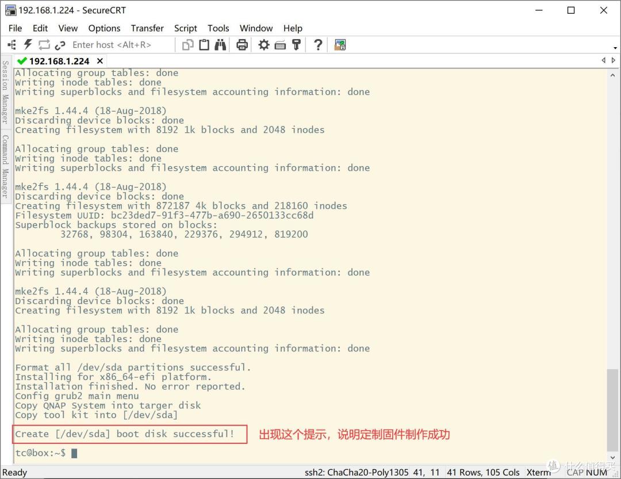Viewport: 621px width, 479px height.
Task: Toggle the CAP lock status indicator
Action: (x=574, y=472)
